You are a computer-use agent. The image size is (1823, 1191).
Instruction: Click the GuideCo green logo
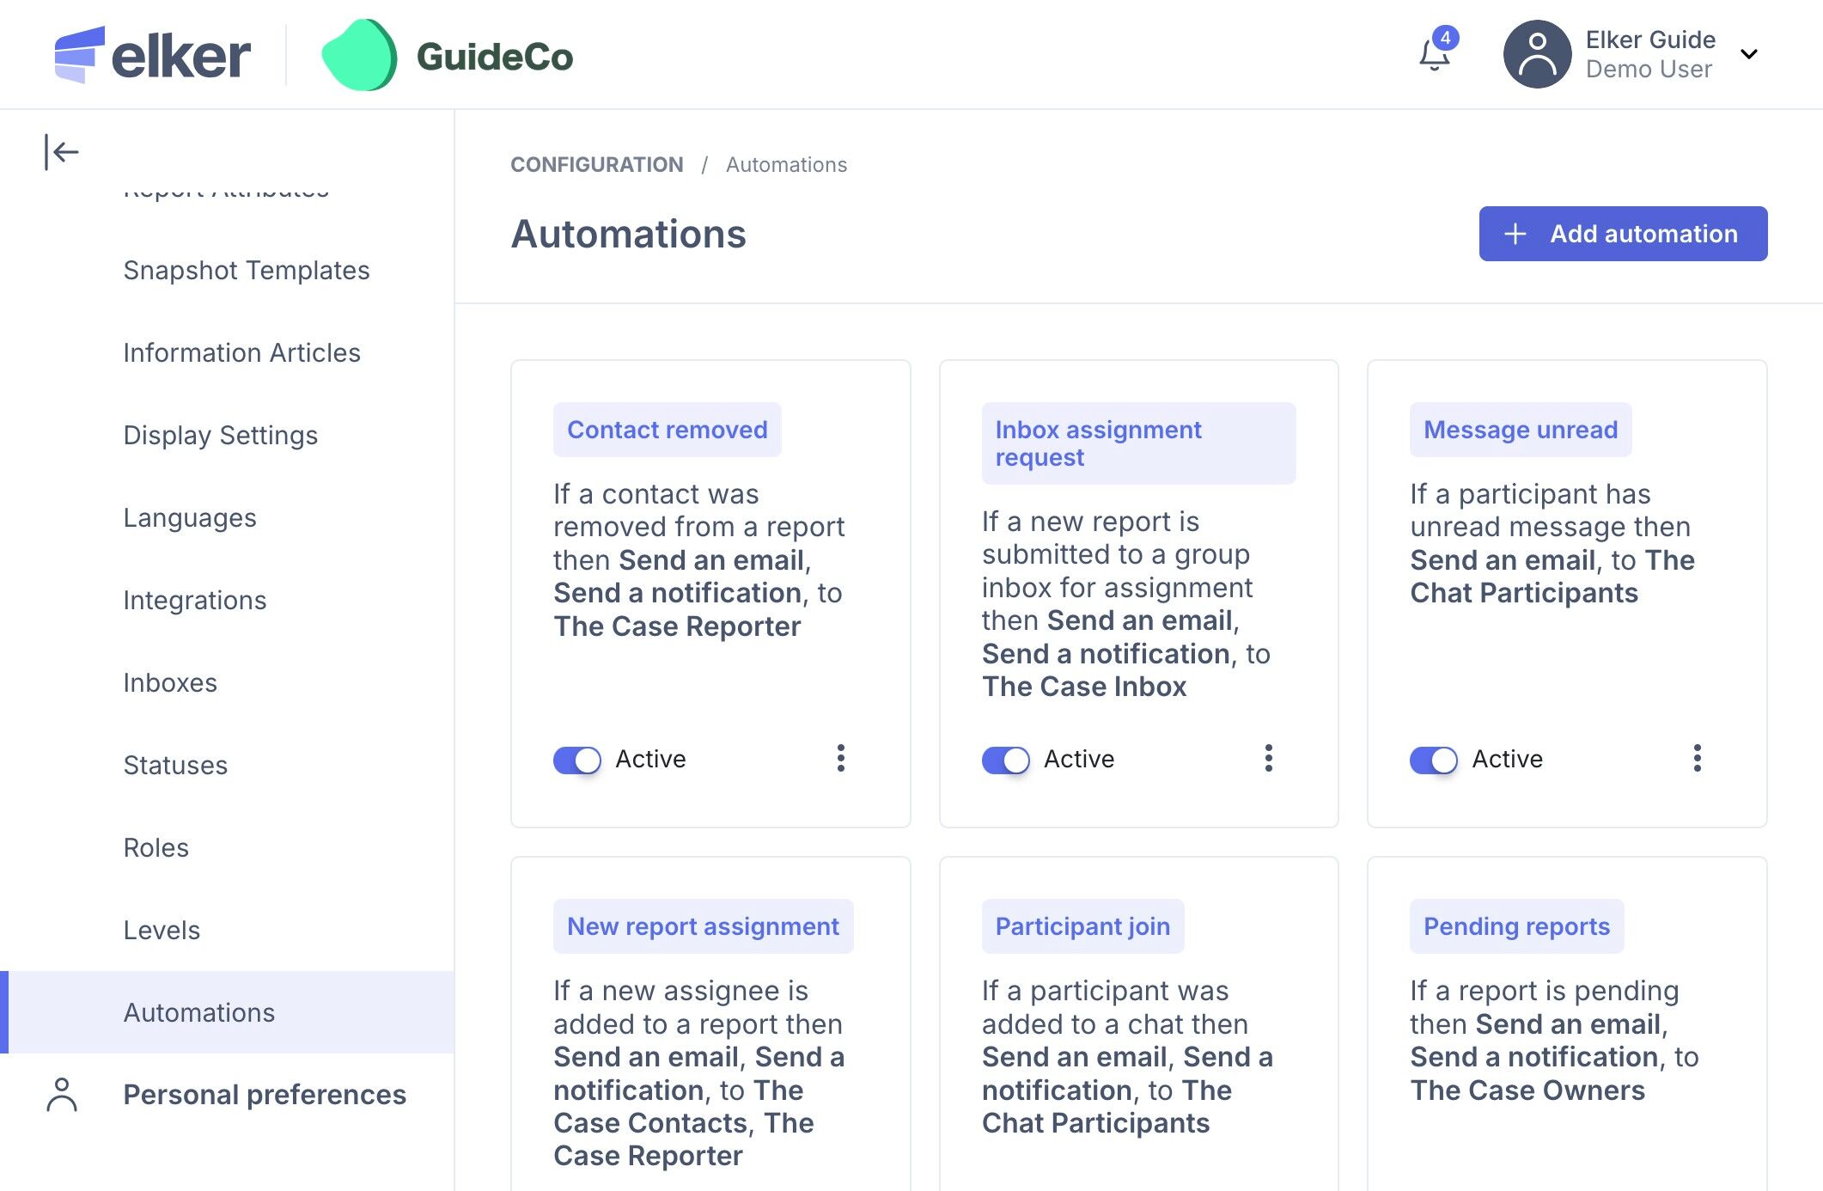point(359,55)
